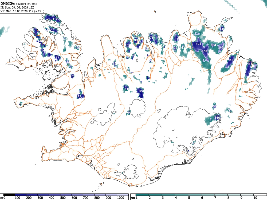Click the 'DMI/IGA: Skyggni (m/km)' title text
267x200 pixels.
[x=19, y=4]
